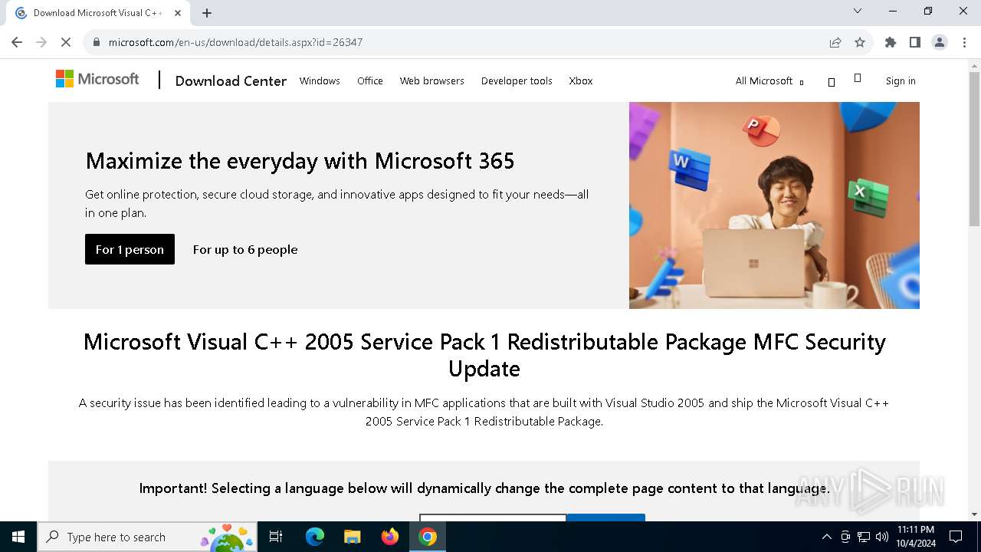
Task: Open the Xbox nav item
Action: (x=580, y=80)
